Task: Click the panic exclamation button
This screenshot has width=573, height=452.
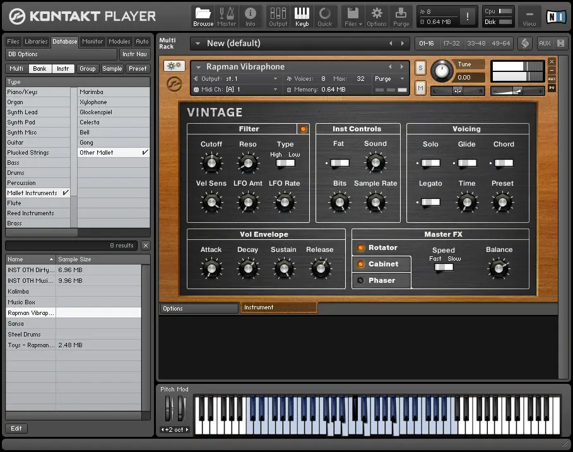Action: [467, 16]
